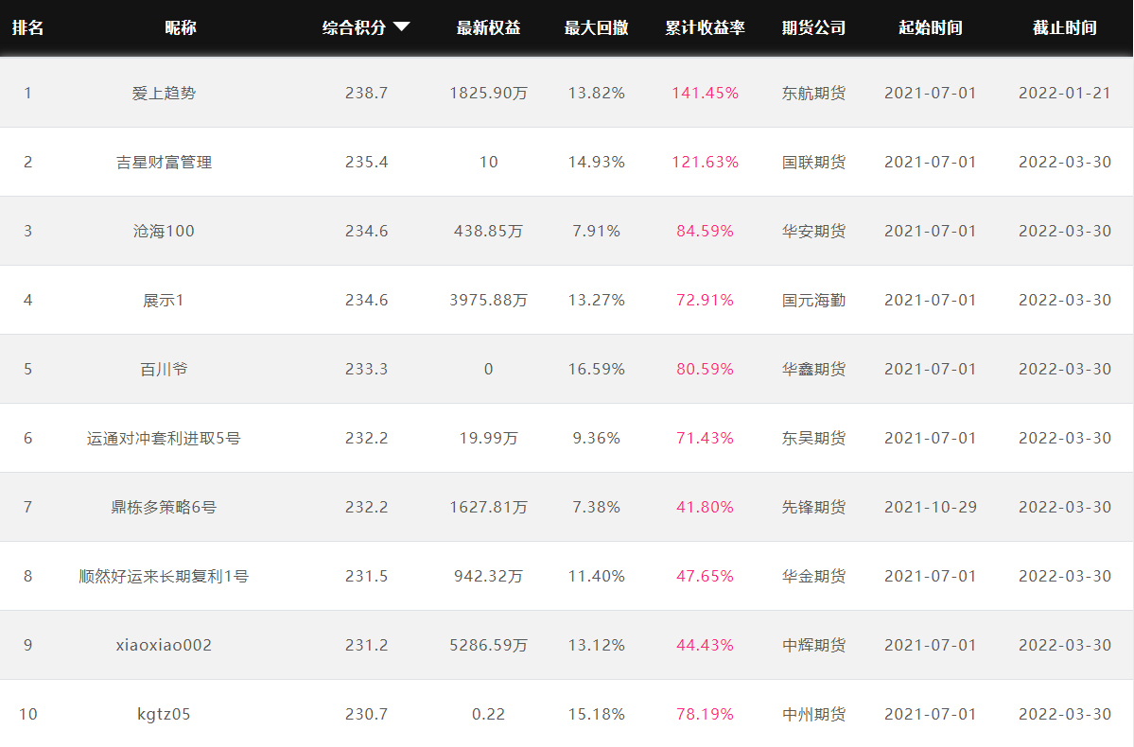The width and height of the screenshot is (1134, 747).
Task: Click futures company 国联期货
Action: (x=813, y=162)
